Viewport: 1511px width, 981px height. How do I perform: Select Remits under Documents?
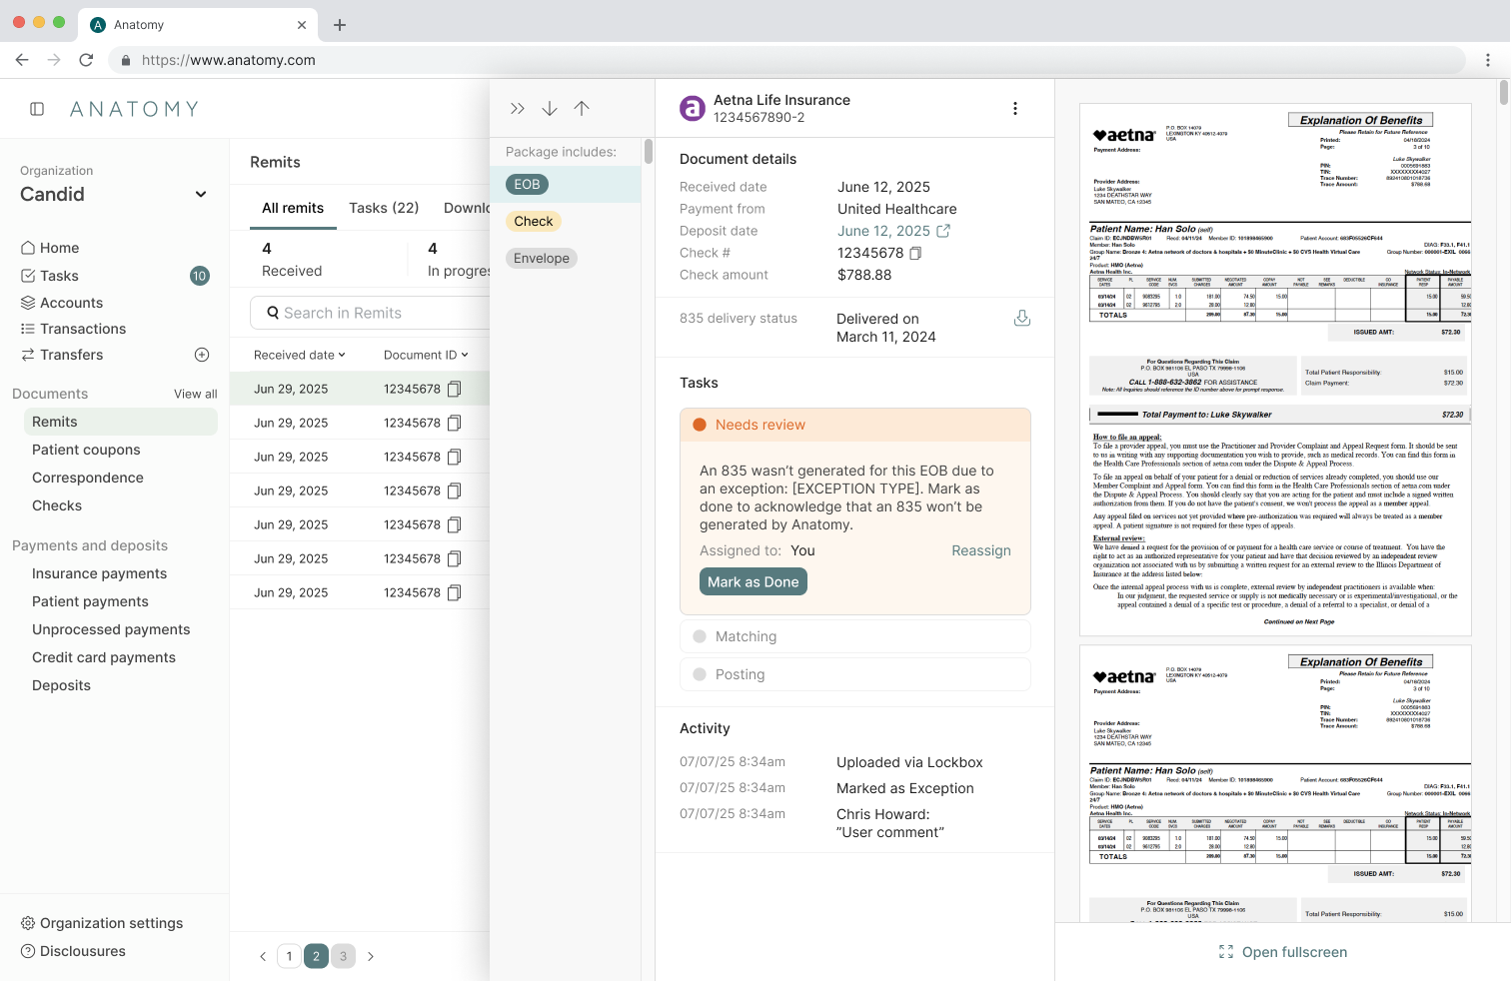click(121, 422)
